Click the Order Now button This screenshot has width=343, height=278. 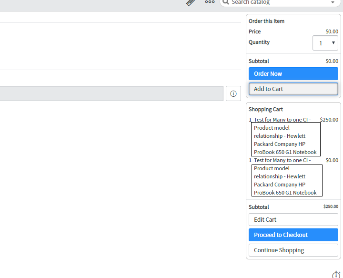(x=293, y=74)
